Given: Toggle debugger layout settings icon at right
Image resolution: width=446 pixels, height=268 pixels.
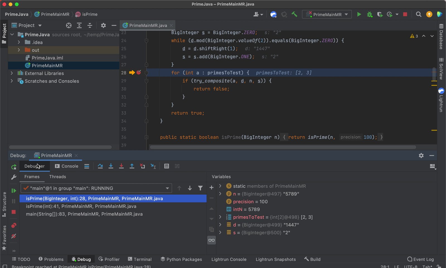Looking at the screenshot, I should pyautogui.click(x=433, y=166).
